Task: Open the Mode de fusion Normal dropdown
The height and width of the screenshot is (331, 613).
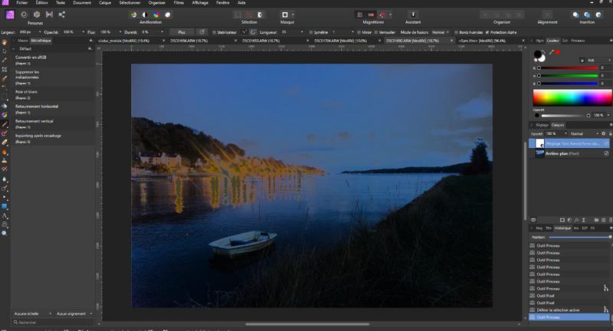Action: coord(441,32)
